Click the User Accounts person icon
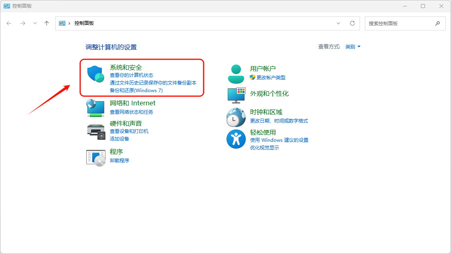 coord(236,73)
